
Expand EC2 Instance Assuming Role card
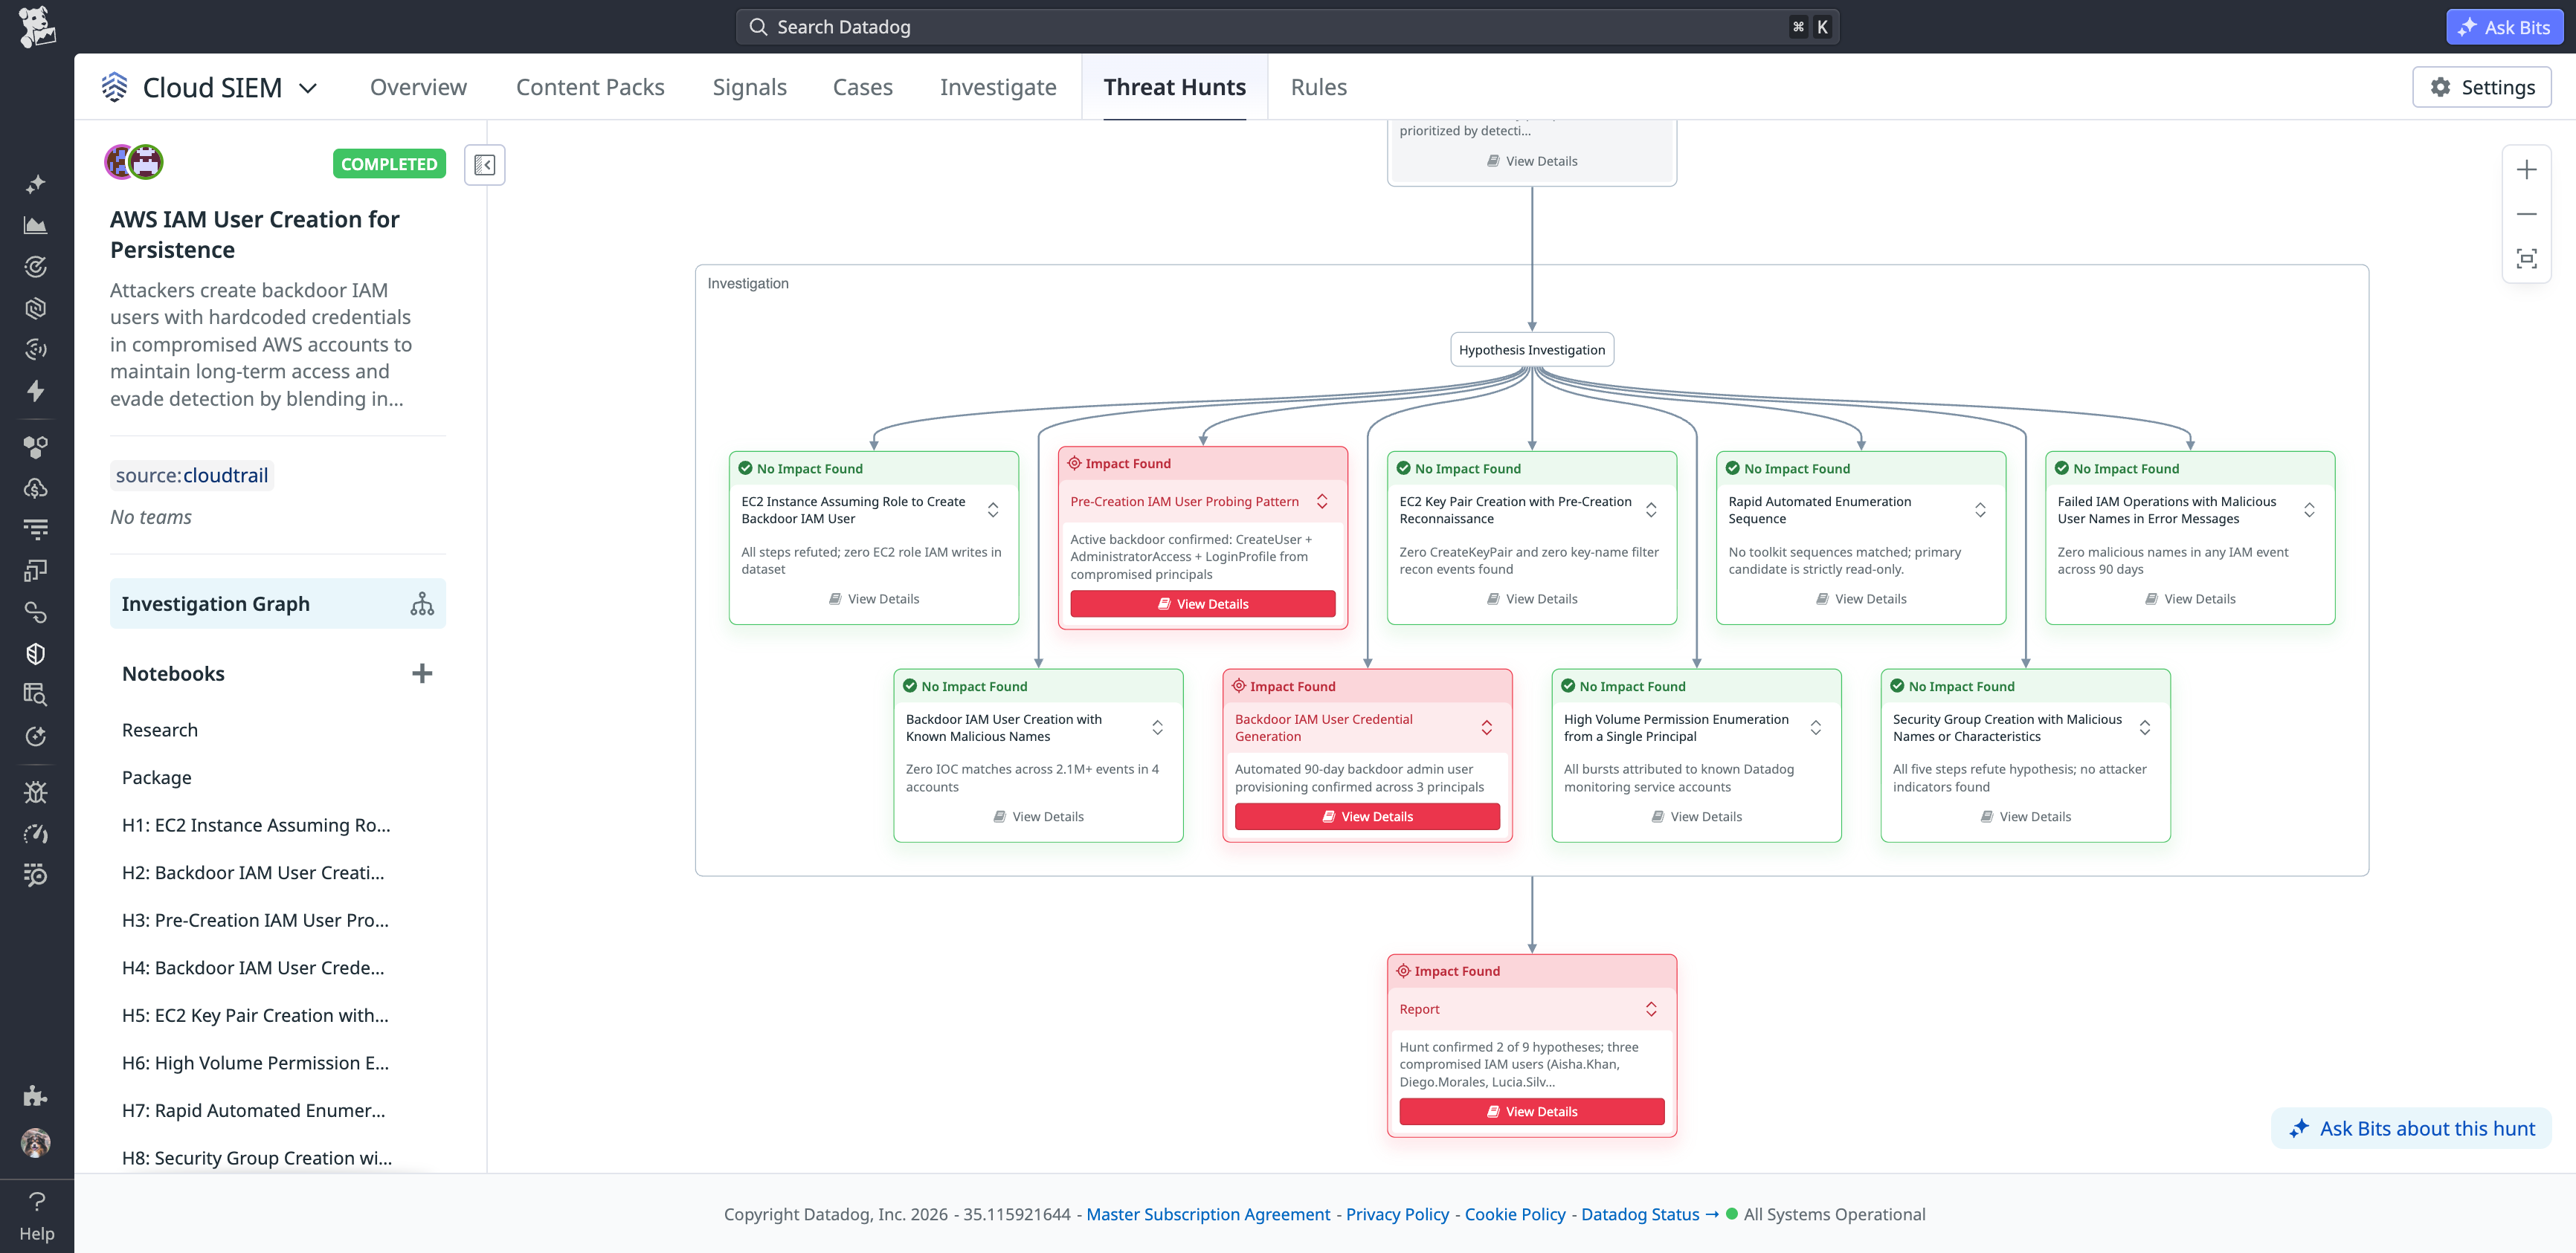993,510
